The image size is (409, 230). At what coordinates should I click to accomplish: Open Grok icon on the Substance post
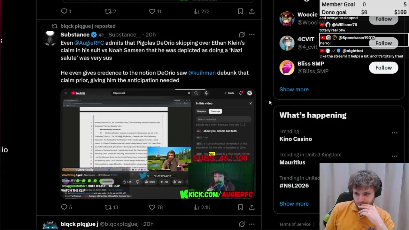pyautogui.click(x=242, y=34)
